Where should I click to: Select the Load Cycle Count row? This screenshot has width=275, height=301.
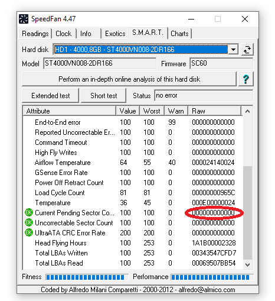(x=133, y=193)
